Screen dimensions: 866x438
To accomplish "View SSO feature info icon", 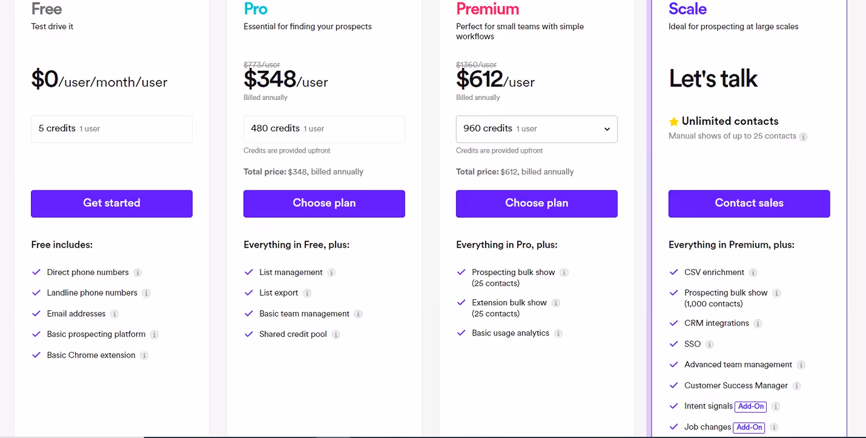I will point(709,343).
